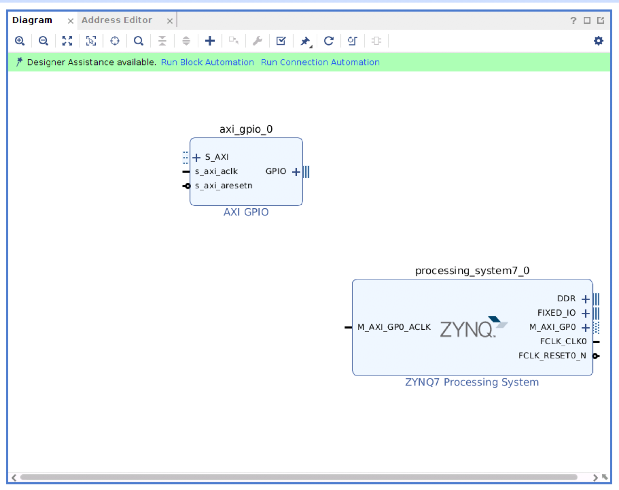The height and width of the screenshot is (490, 619).
Task: Click the Zoom In magnifier icon
Action: click(20, 41)
